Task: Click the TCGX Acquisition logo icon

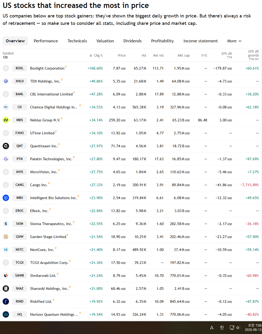Action: click(x=6, y=263)
